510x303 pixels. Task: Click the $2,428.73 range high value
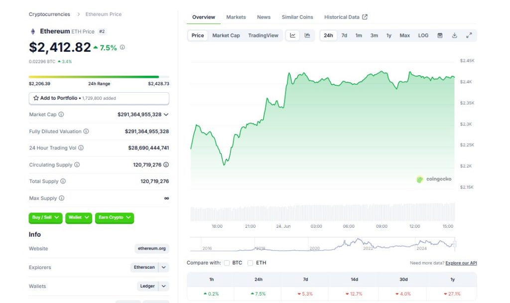click(158, 84)
